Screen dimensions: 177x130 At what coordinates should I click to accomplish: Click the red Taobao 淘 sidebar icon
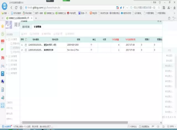click(2, 57)
